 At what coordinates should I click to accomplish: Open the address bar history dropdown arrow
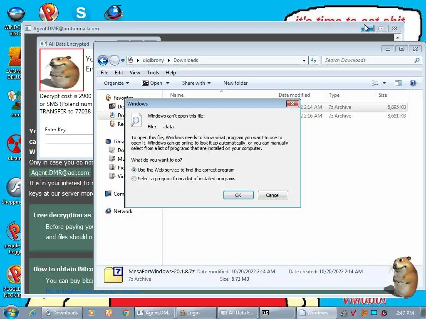[x=304, y=61]
